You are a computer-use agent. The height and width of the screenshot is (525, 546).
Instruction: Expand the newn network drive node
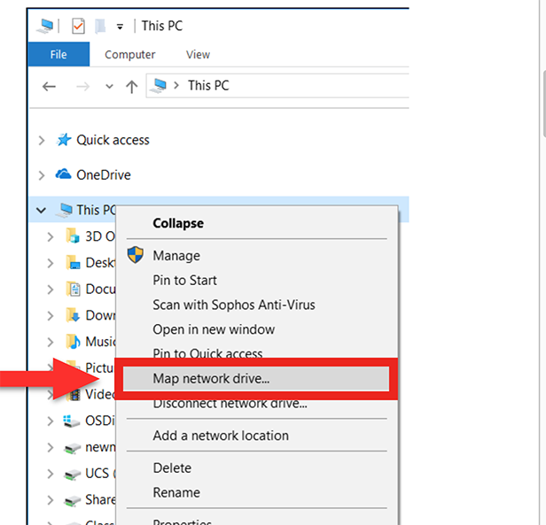51,447
